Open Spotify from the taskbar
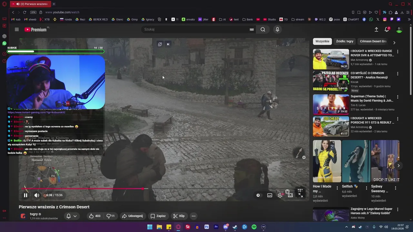The width and height of the screenshot is (413, 232). (254, 227)
